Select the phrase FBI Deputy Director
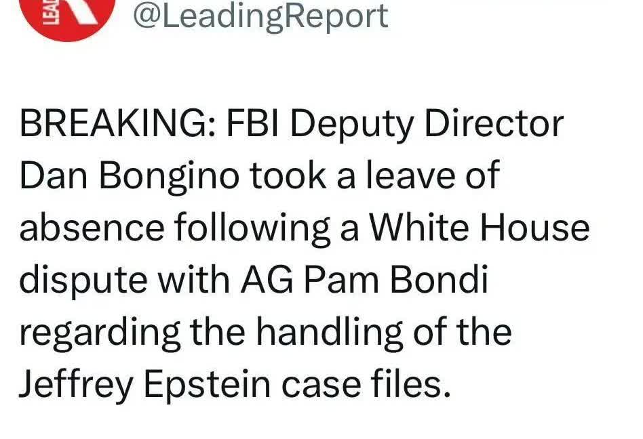The image size is (643, 439). click(395, 125)
